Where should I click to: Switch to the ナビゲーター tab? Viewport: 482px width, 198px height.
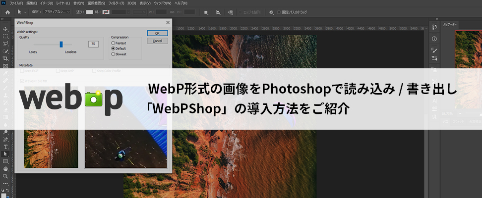point(450,24)
